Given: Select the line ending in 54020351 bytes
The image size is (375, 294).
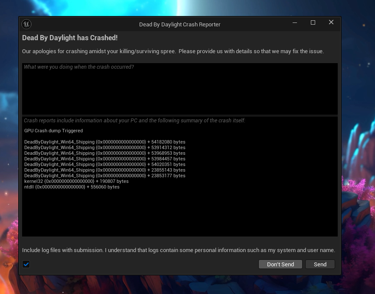Looking at the screenshot, I should tap(105, 164).
